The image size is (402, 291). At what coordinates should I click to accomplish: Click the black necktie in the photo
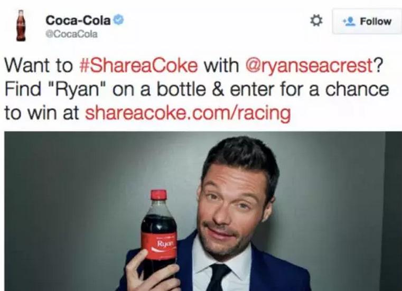[x=218, y=278]
